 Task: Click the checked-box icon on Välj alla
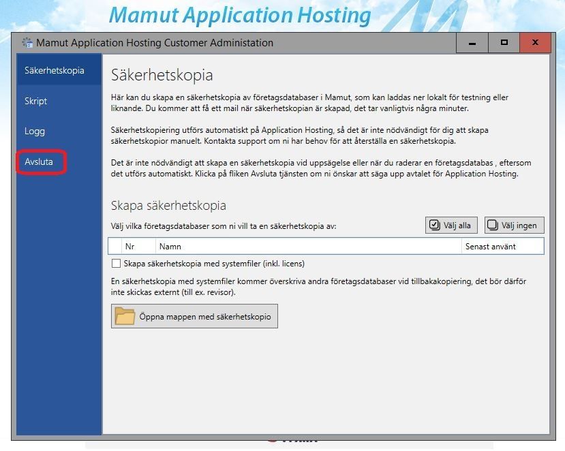[435, 225]
